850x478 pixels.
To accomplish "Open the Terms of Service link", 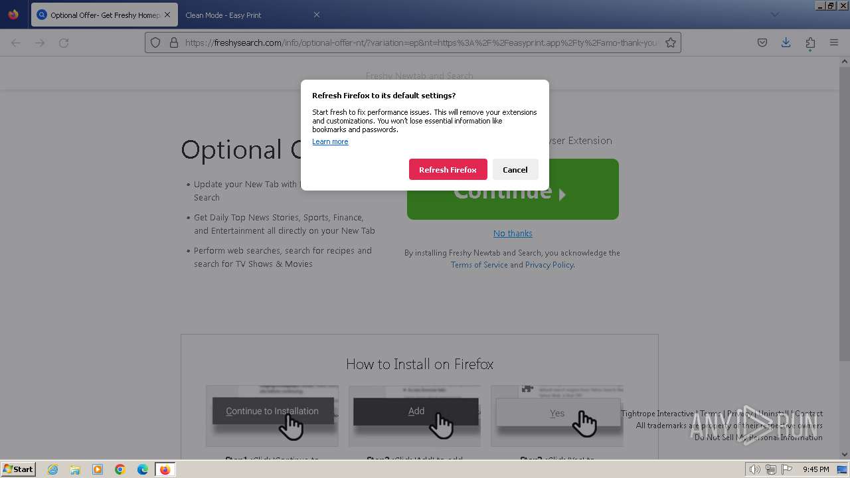I will pyautogui.click(x=479, y=264).
